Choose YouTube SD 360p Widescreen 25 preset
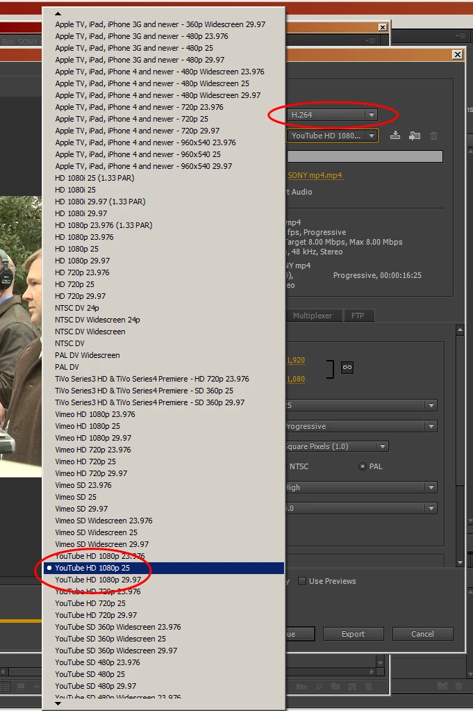Image resolution: width=473 pixels, height=711 pixels. [x=164, y=639]
